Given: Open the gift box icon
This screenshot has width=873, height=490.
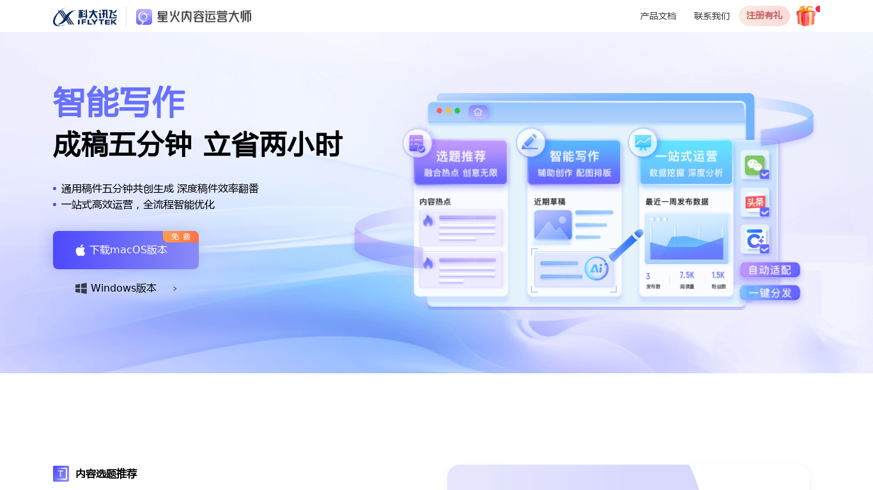Looking at the screenshot, I should point(806,16).
